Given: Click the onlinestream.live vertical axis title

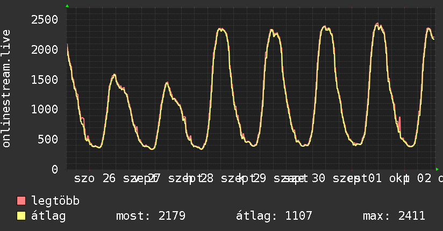Looking at the screenshot, I should click(6, 89).
